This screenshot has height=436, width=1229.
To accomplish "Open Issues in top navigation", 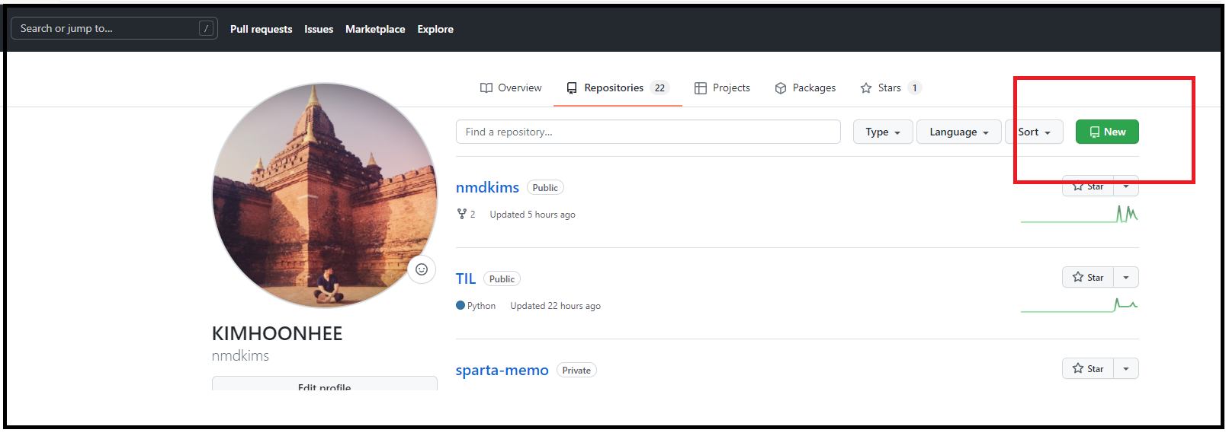I will tap(319, 29).
